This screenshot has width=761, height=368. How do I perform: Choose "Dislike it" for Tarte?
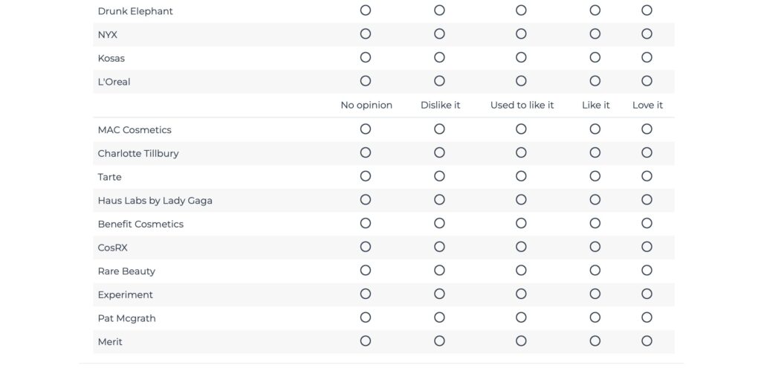tap(439, 176)
